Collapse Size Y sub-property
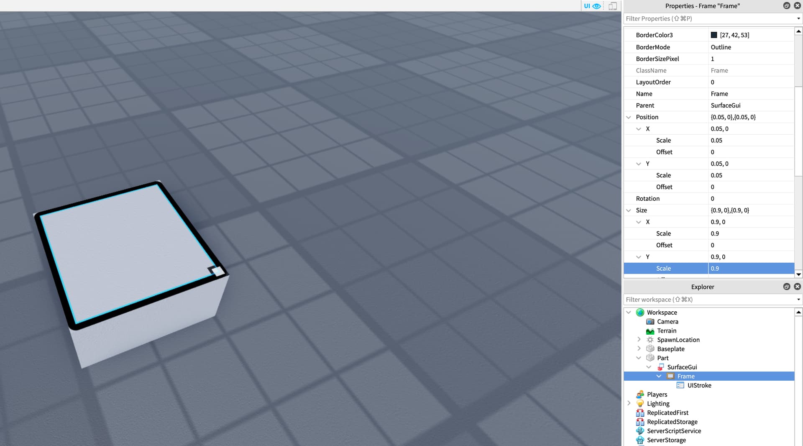 pos(639,257)
